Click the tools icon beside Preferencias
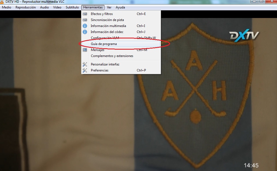 pos(85,70)
